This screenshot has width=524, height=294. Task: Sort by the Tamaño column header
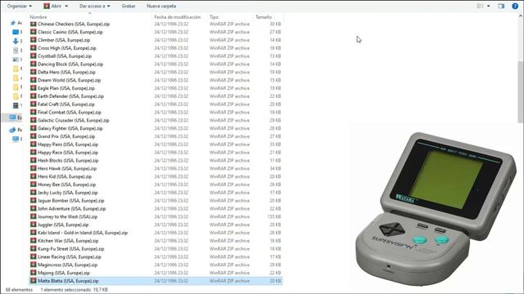tap(264, 17)
